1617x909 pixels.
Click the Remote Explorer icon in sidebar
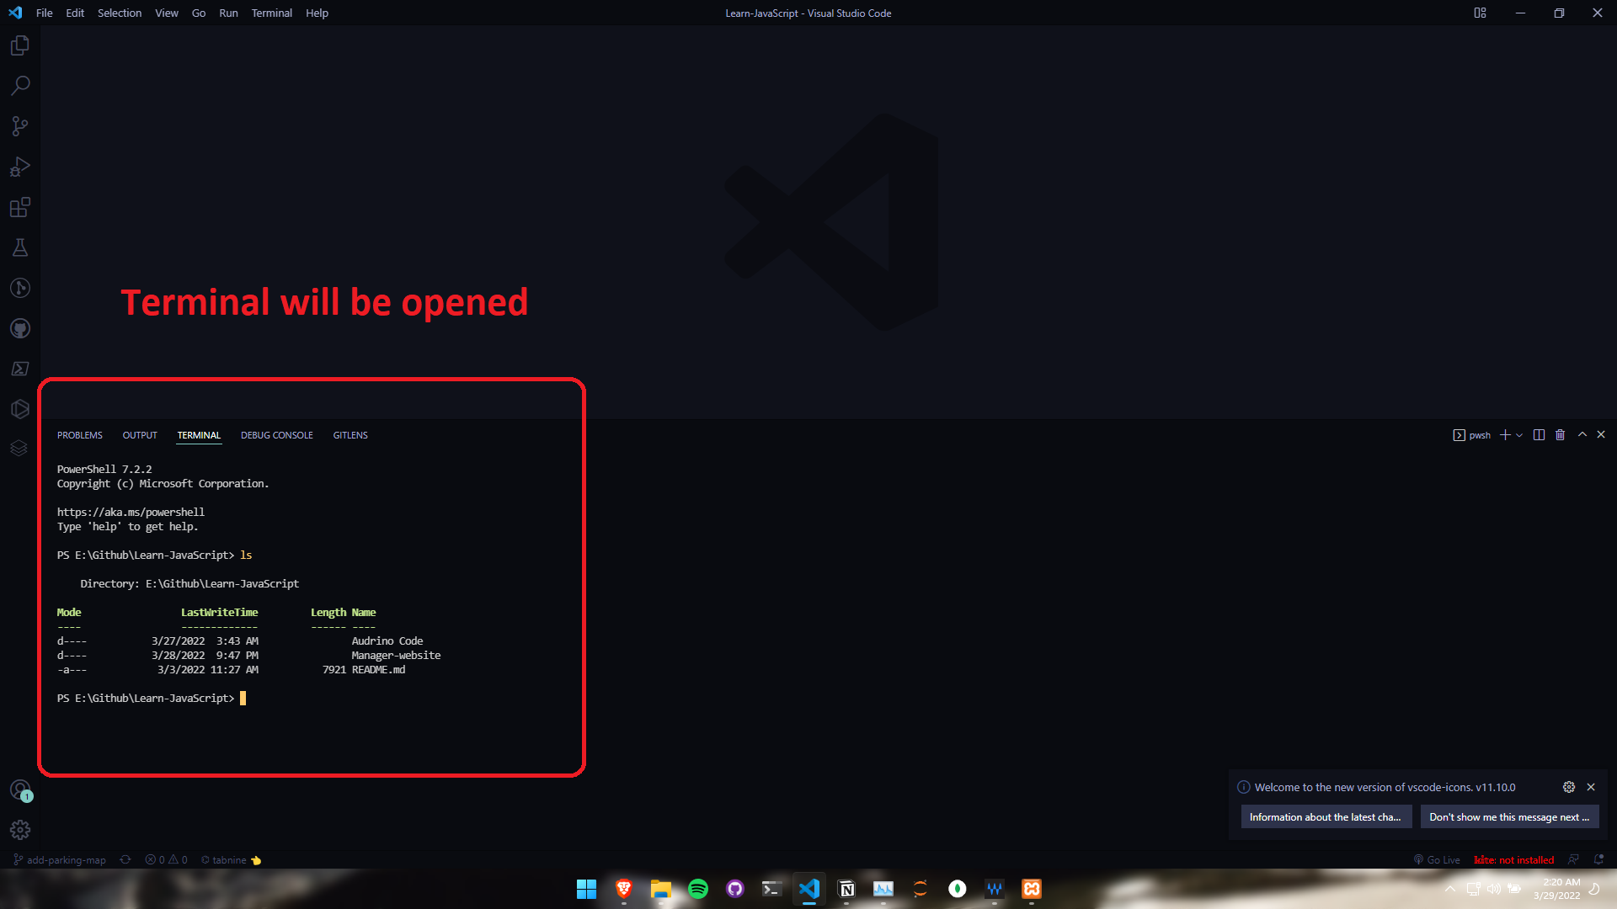[x=20, y=369]
